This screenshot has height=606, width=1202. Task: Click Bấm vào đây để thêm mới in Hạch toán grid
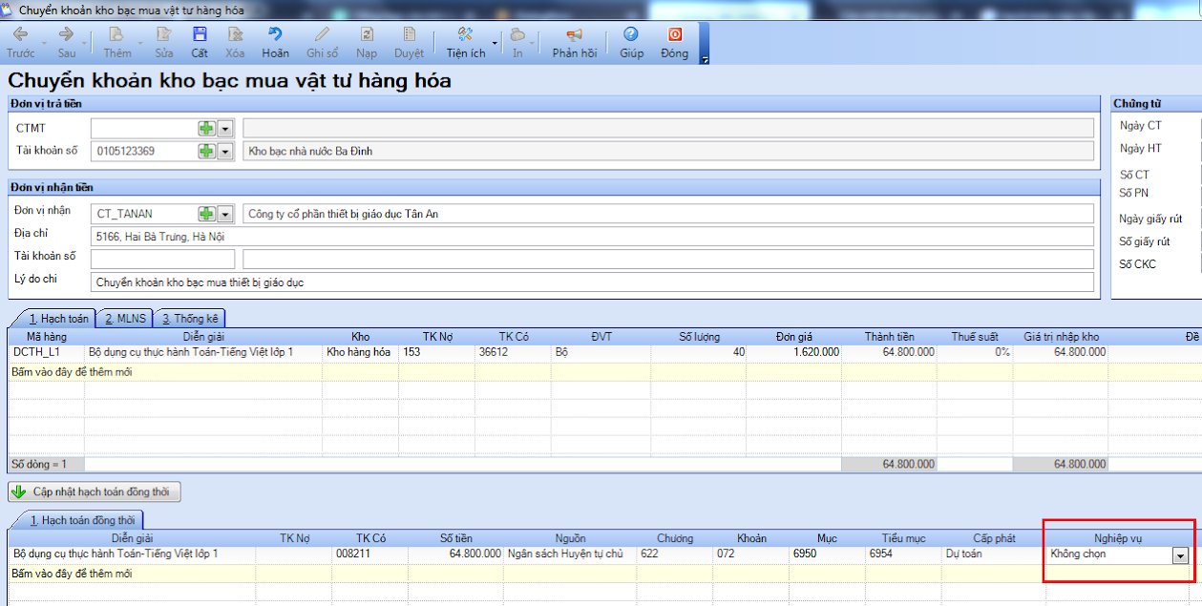(x=72, y=372)
